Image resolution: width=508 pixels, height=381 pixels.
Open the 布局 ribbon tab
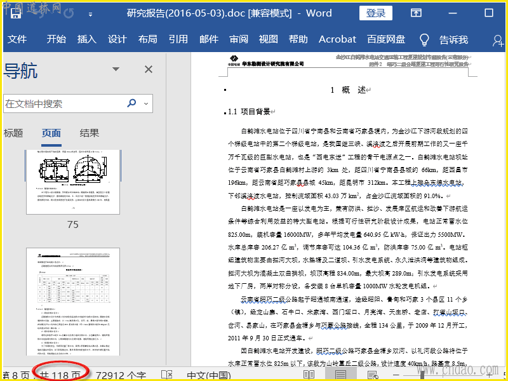point(147,39)
